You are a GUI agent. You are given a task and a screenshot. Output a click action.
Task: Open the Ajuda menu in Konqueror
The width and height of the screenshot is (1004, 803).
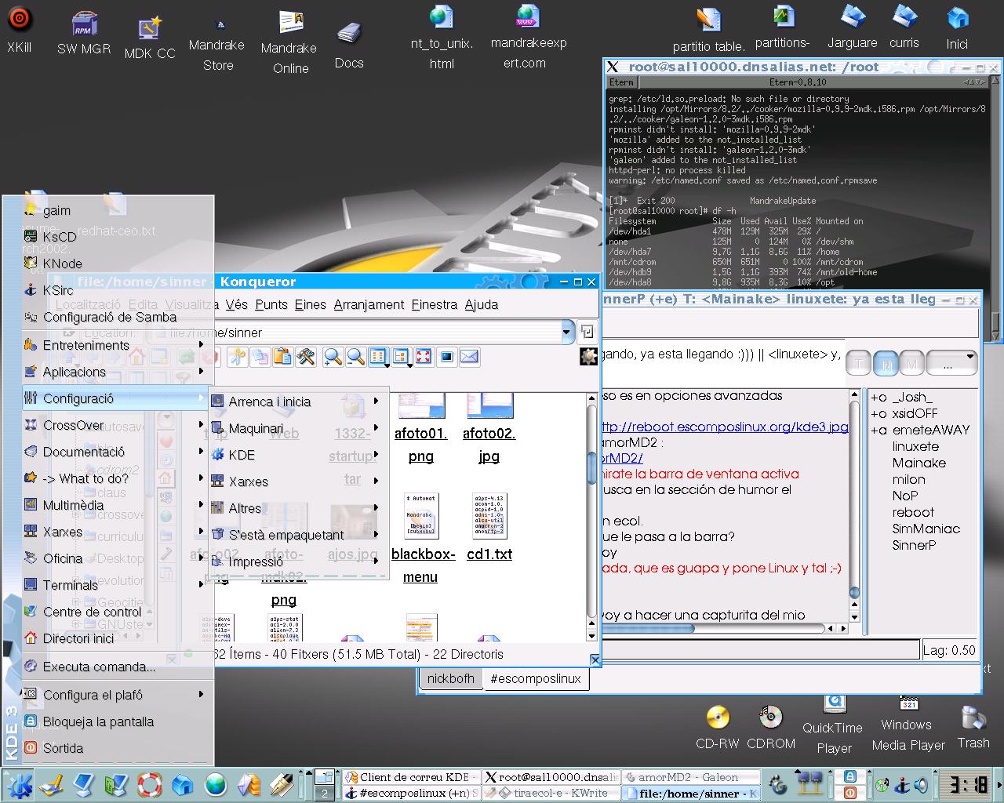pos(481,304)
